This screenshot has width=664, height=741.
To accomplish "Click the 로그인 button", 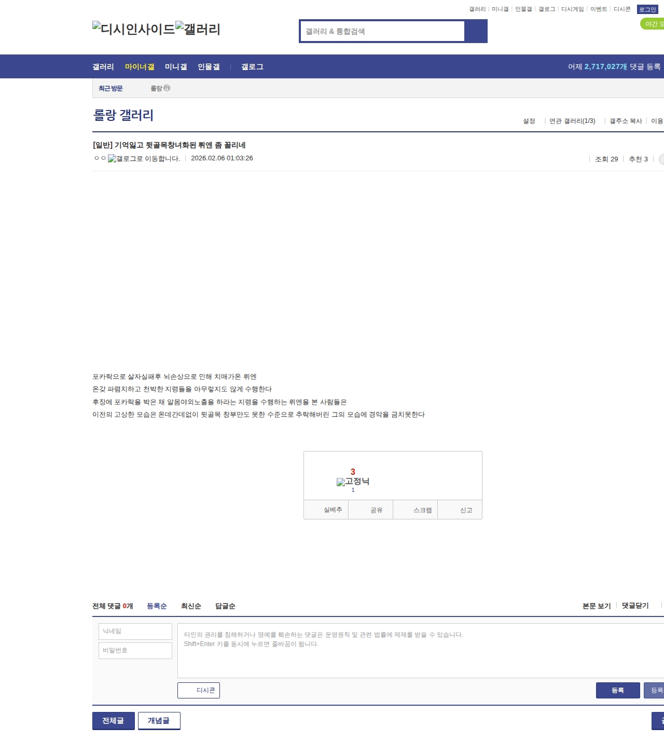I will point(647,9).
